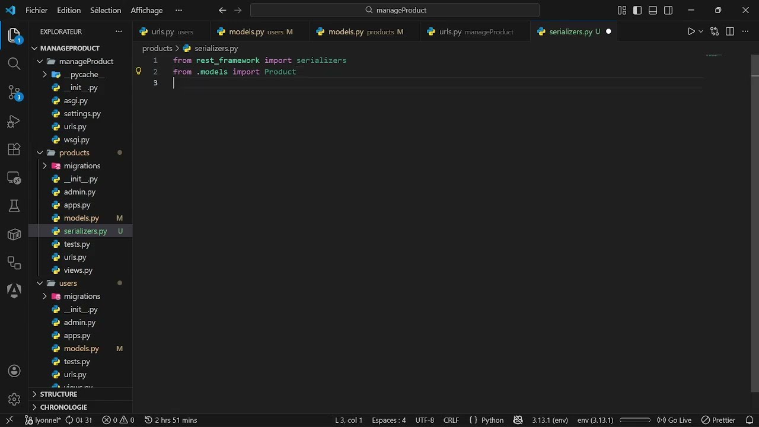Open the Testing flask view
Image resolution: width=759 pixels, height=427 pixels.
pos(14,206)
